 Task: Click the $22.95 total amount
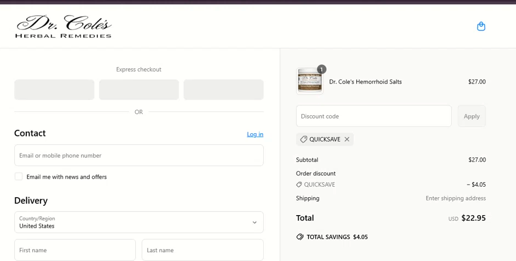[x=473, y=218]
